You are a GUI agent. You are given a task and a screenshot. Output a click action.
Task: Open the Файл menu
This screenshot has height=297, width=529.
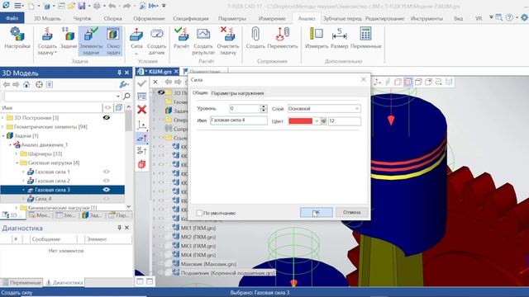coord(12,18)
